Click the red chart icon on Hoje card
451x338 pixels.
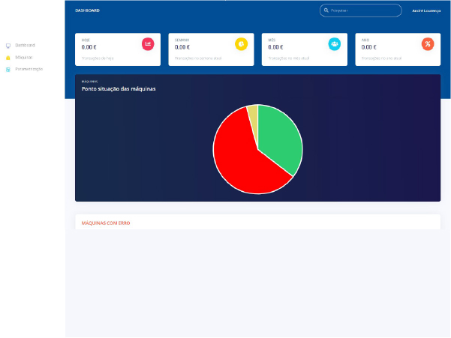(148, 43)
